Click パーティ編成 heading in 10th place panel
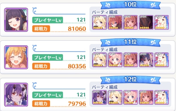 [x=105, y=12]
